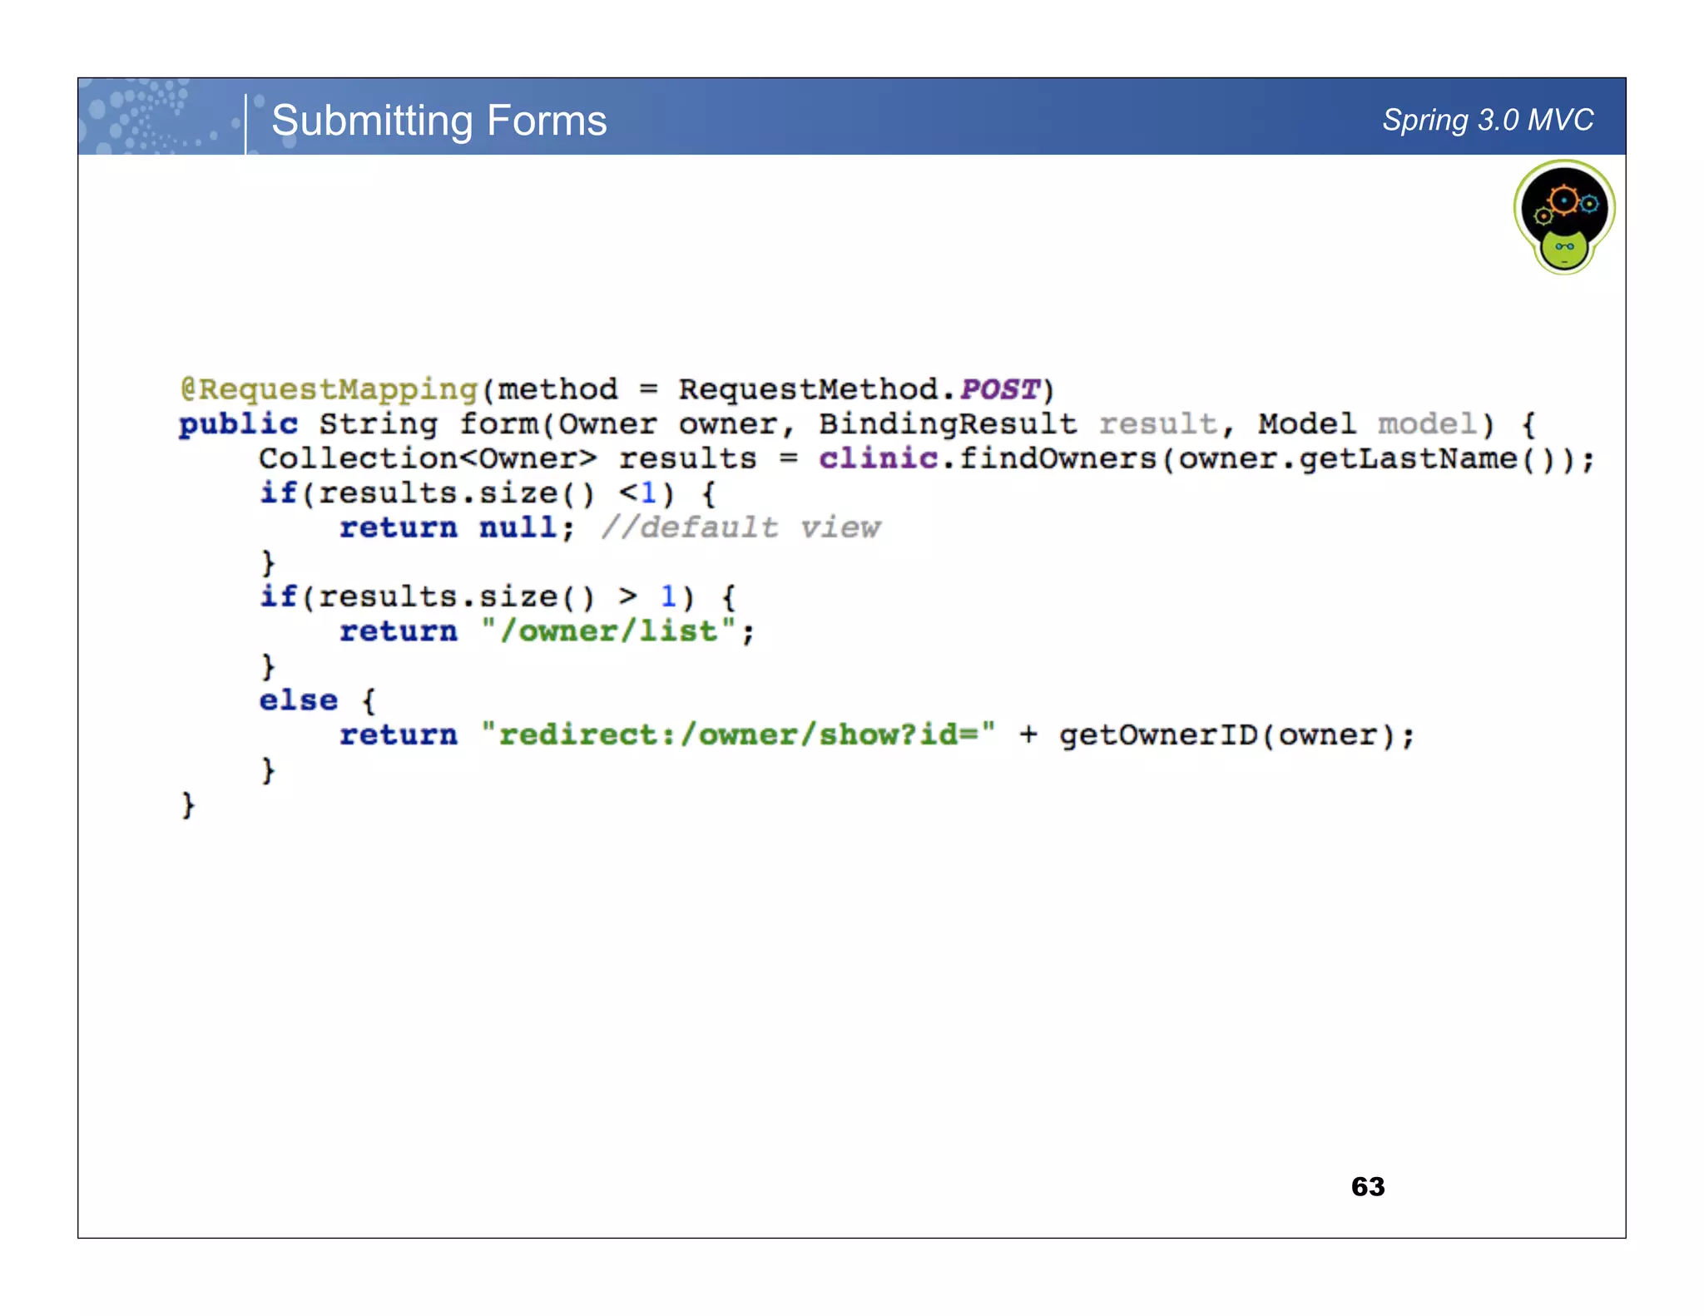The height and width of the screenshot is (1316, 1704).
Task: Click the public keyword in code
Action: point(238,424)
